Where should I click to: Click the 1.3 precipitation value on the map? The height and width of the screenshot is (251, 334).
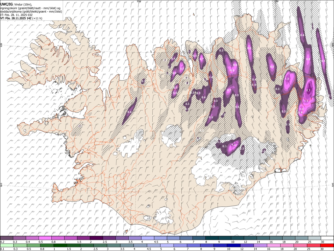287,79
